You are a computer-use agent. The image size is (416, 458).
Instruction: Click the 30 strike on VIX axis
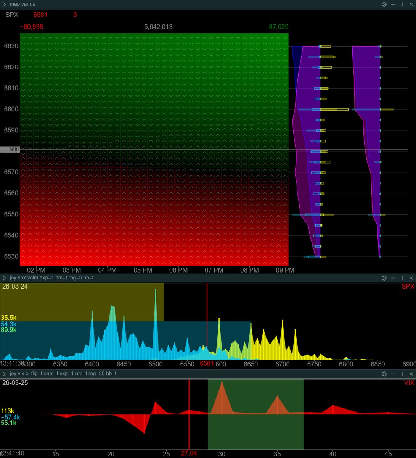click(222, 454)
